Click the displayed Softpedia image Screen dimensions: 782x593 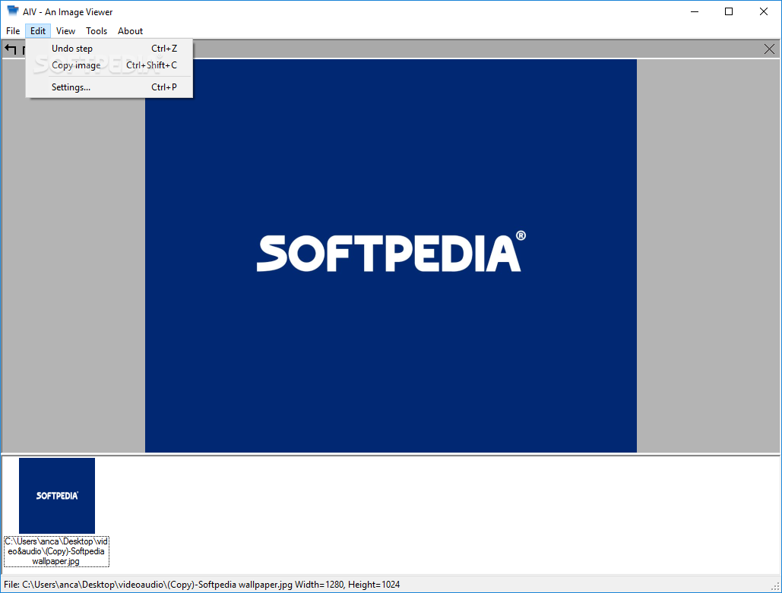pos(391,256)
